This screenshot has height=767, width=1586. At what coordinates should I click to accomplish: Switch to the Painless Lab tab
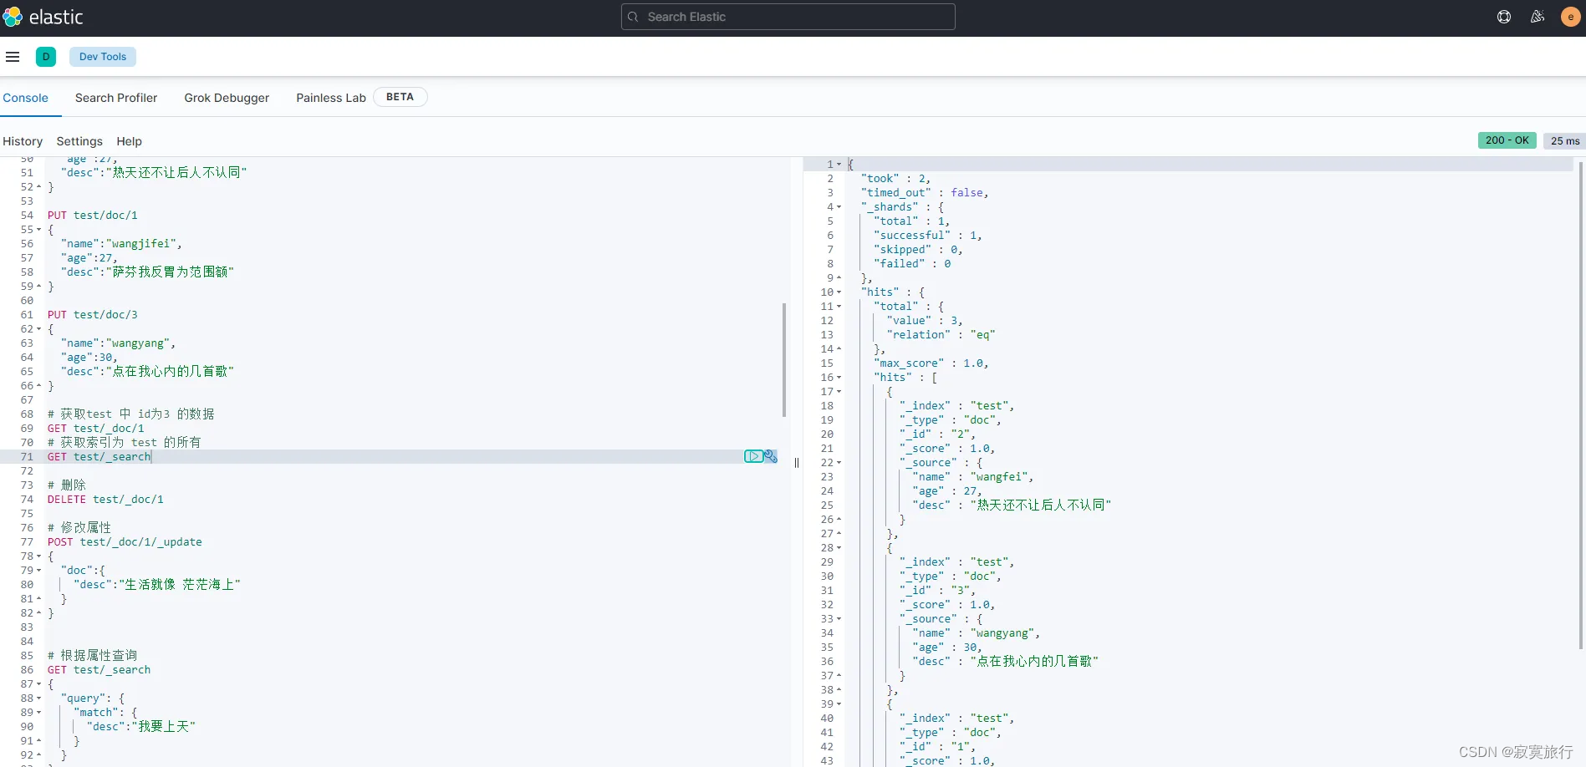(331, 98)
